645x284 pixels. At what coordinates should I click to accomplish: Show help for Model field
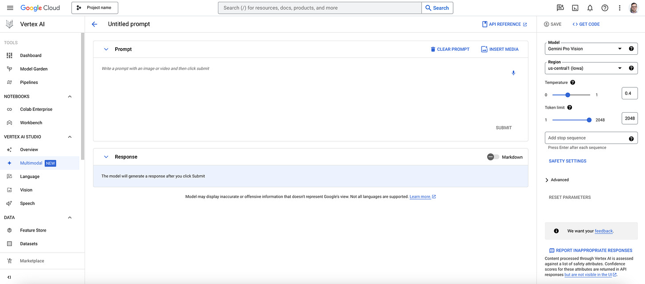pyautogui.click(x=631, y=49)
